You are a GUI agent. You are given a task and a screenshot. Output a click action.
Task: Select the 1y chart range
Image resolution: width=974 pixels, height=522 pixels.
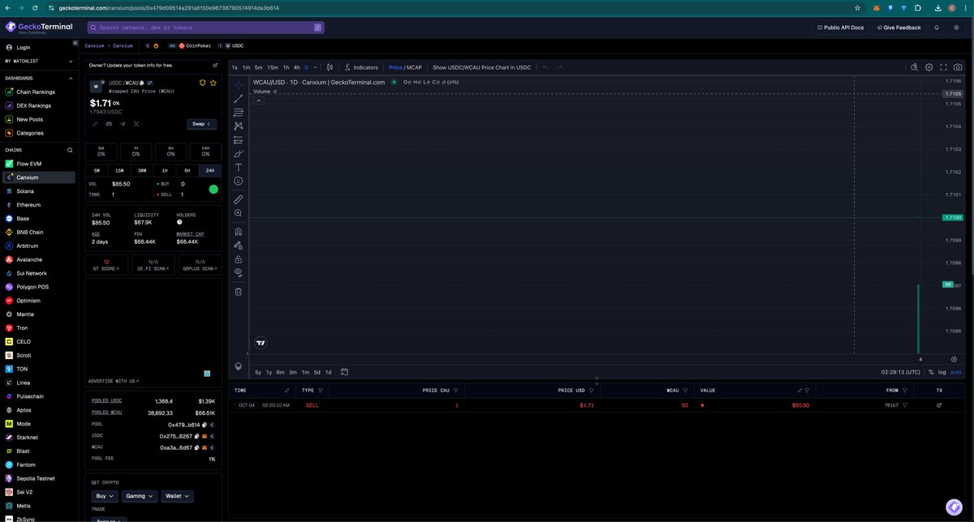pyautogui.click(x=269, y=372)
